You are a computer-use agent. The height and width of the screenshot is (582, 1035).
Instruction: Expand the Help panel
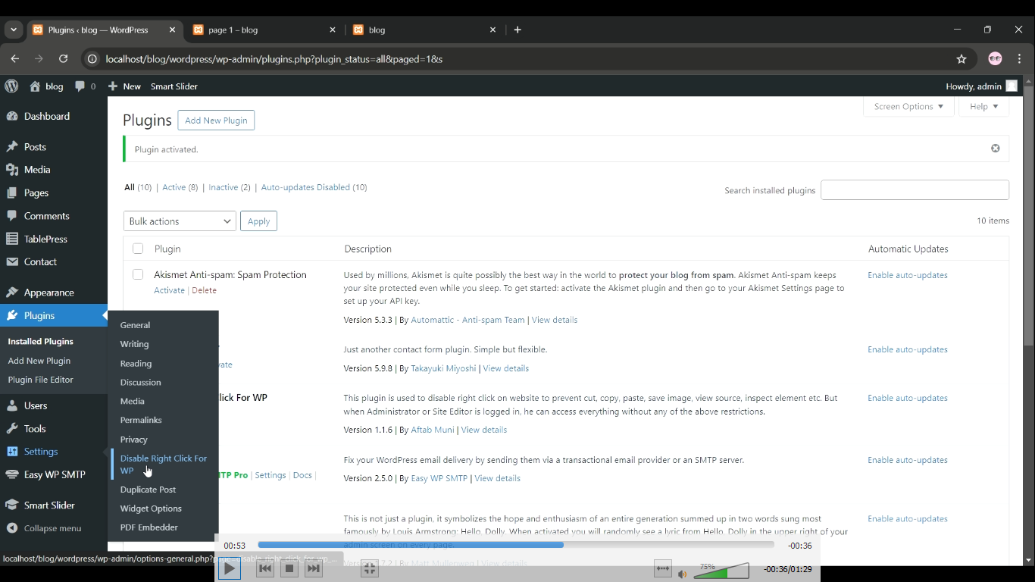[x=984, y=107]
